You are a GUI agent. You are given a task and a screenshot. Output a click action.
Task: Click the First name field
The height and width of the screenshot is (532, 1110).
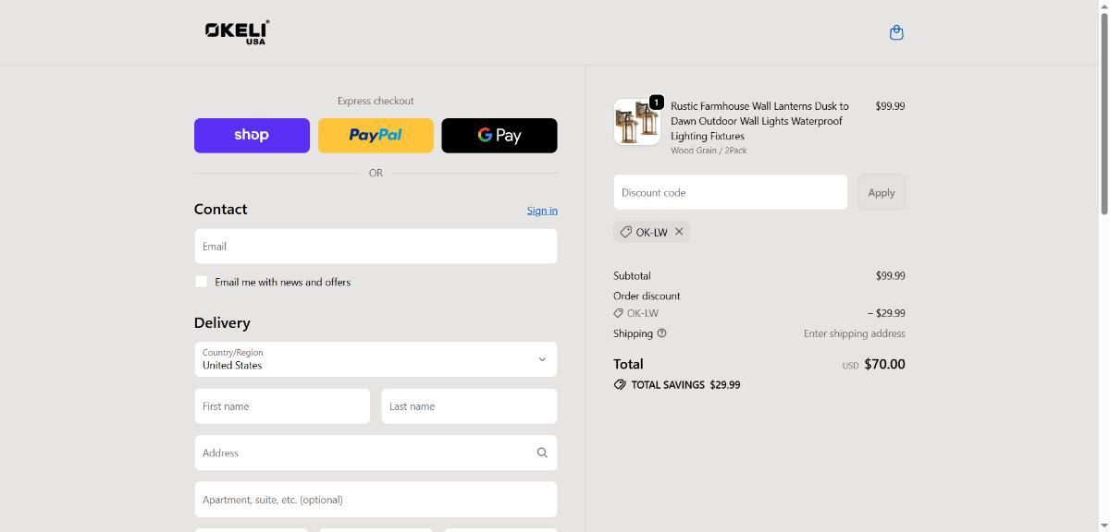pos(282,406)
